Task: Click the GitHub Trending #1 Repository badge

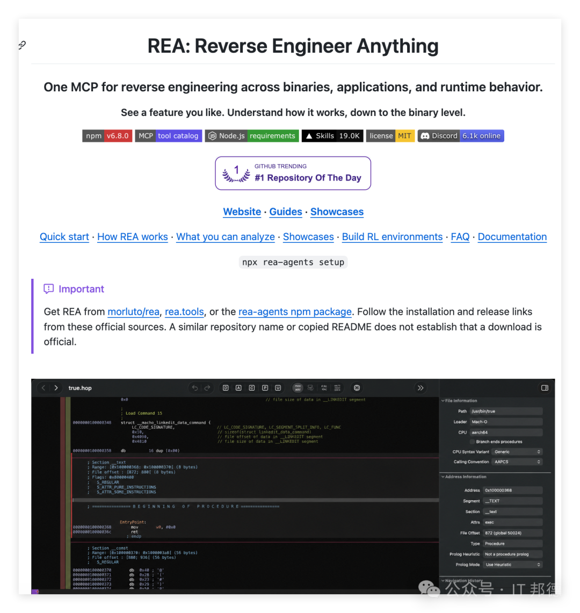Action: 293,173
